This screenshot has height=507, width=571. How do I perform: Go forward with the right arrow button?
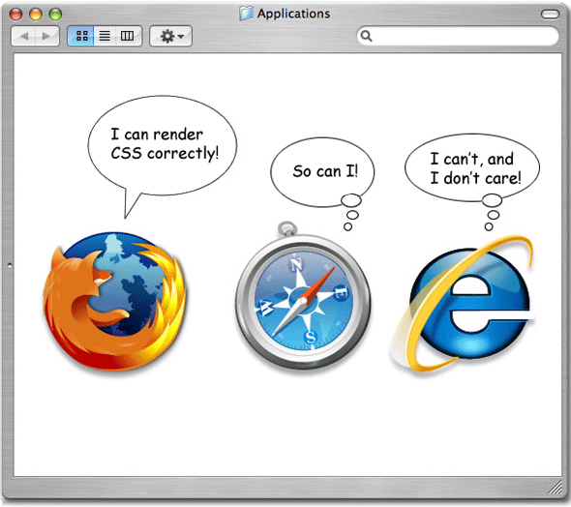47,36
